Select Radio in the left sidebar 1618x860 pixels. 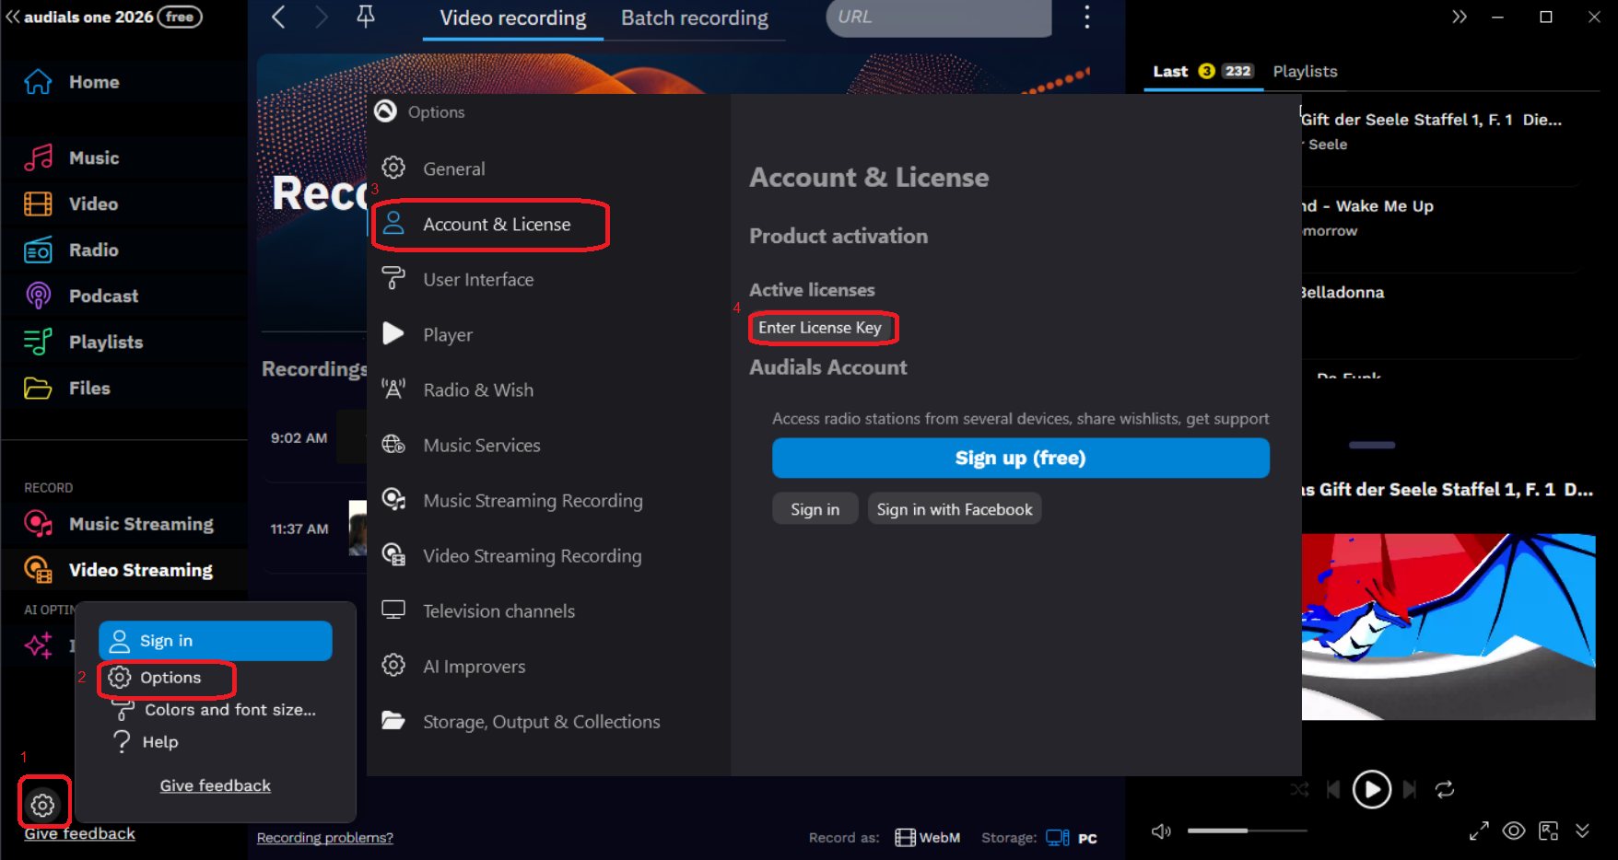pyautogui.click(x=93, y=250)
